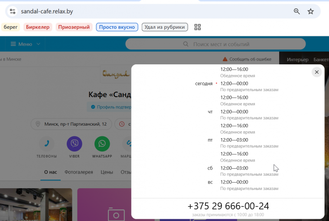Click the пт row 12:00—03:00

tap(234, 140)
